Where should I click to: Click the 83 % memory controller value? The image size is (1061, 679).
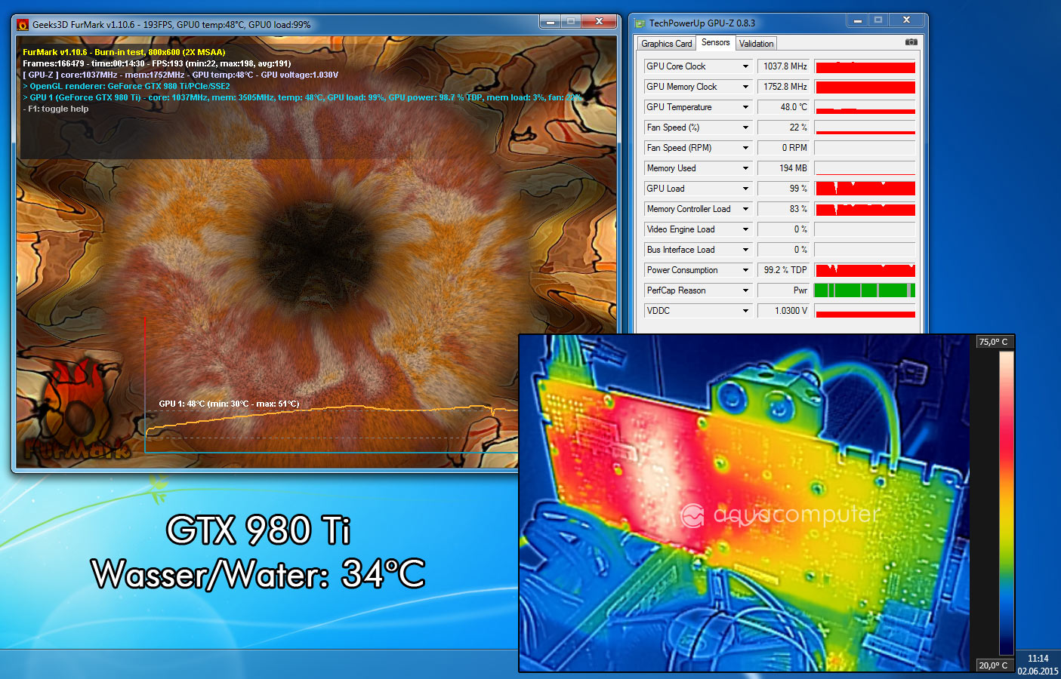pos(784,209)
